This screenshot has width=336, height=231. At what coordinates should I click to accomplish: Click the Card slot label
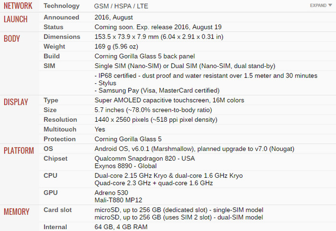pos(57,210)
